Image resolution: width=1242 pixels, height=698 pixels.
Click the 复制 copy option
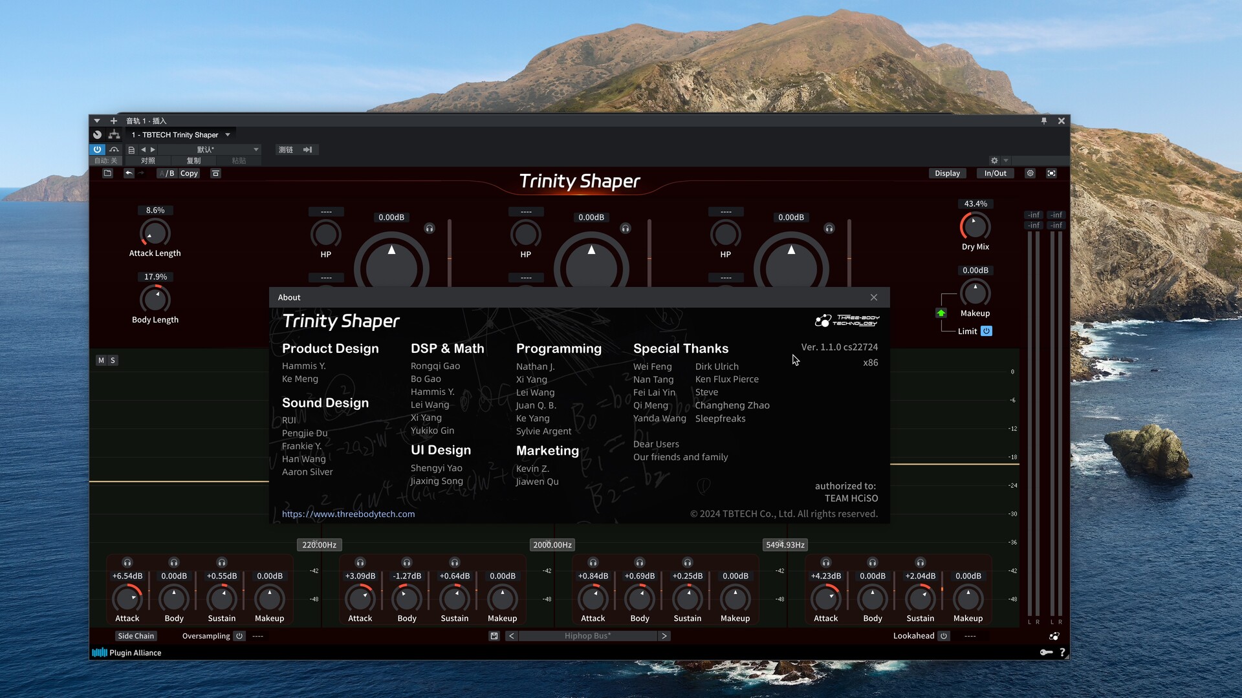pos(193,161)
